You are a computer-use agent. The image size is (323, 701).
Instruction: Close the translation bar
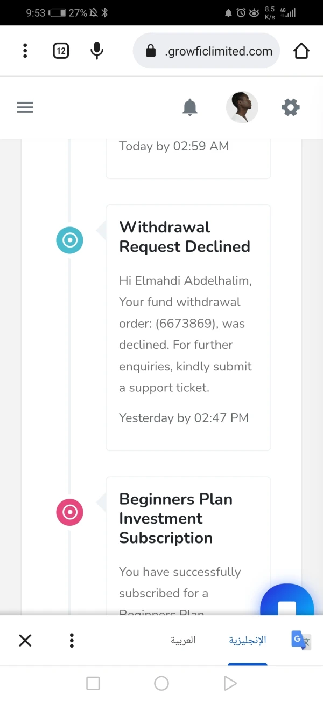(25, 640)
